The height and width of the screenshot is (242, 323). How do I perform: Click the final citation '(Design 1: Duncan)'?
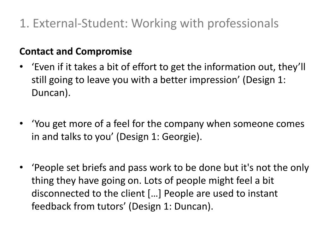tap(170, 206)
